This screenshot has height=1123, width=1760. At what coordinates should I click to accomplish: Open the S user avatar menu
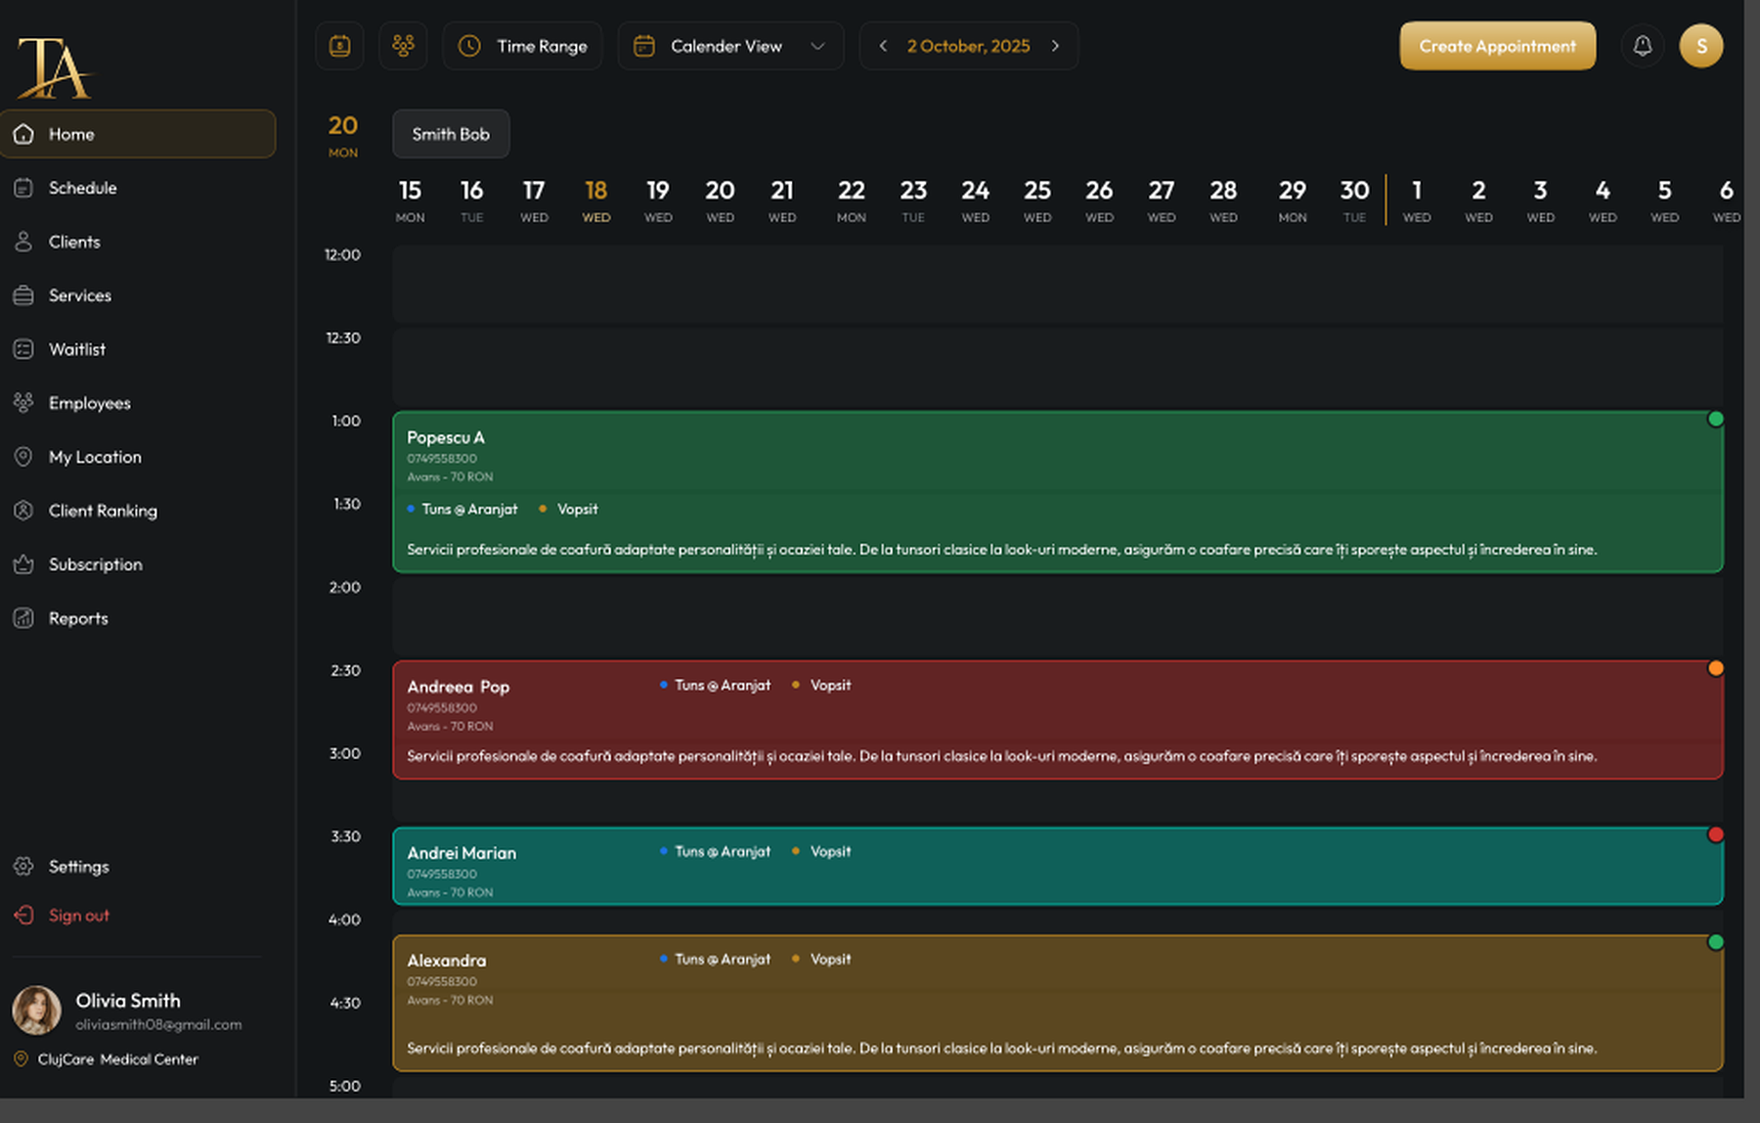(x=1701, y=46)
